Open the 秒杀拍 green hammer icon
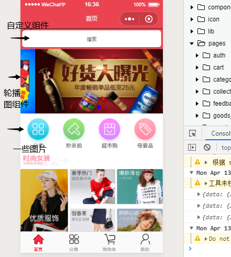Image resolution: width=231 pixels, height=257 pixels. pos(74,129)
